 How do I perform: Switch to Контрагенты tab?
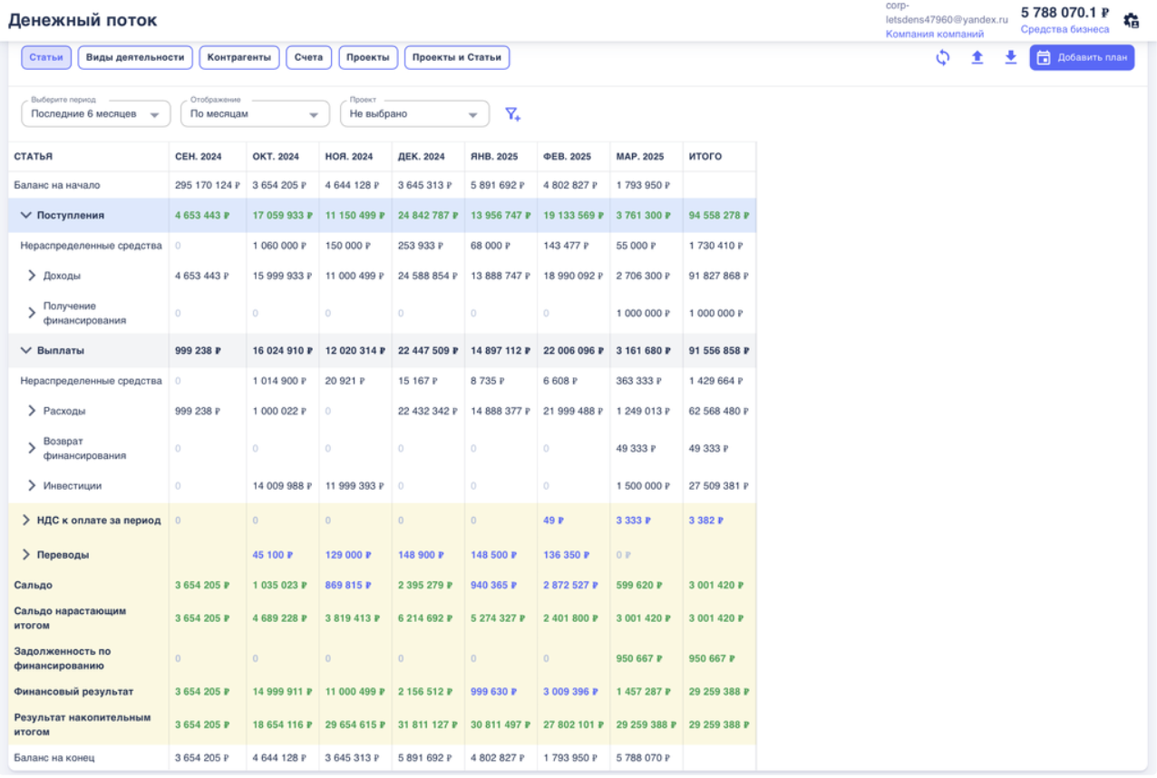[238, 58]
